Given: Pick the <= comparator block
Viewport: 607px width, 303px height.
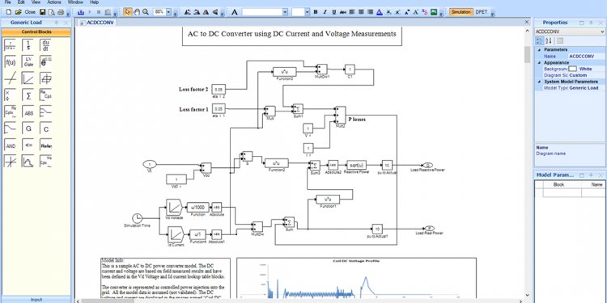Looking at the screenshot, I should (28, 145).
